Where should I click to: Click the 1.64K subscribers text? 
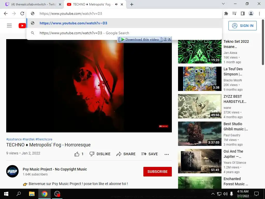(x=35, y=174)
